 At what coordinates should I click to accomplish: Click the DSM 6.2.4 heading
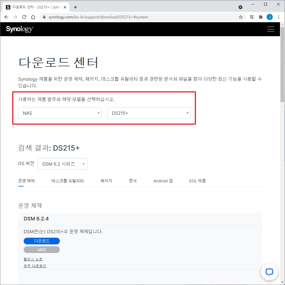pos(36,219)
